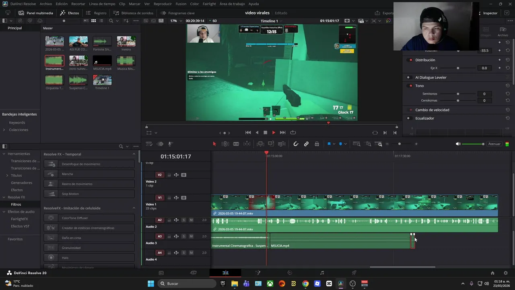Open timeline view options icon
The height and width of the screenshot is (290, 515).
149,144
